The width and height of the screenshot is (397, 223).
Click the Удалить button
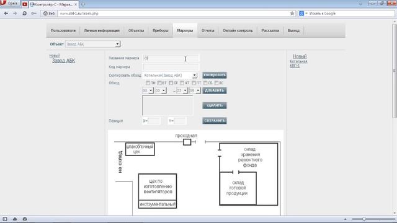click(x=215, y=105)
